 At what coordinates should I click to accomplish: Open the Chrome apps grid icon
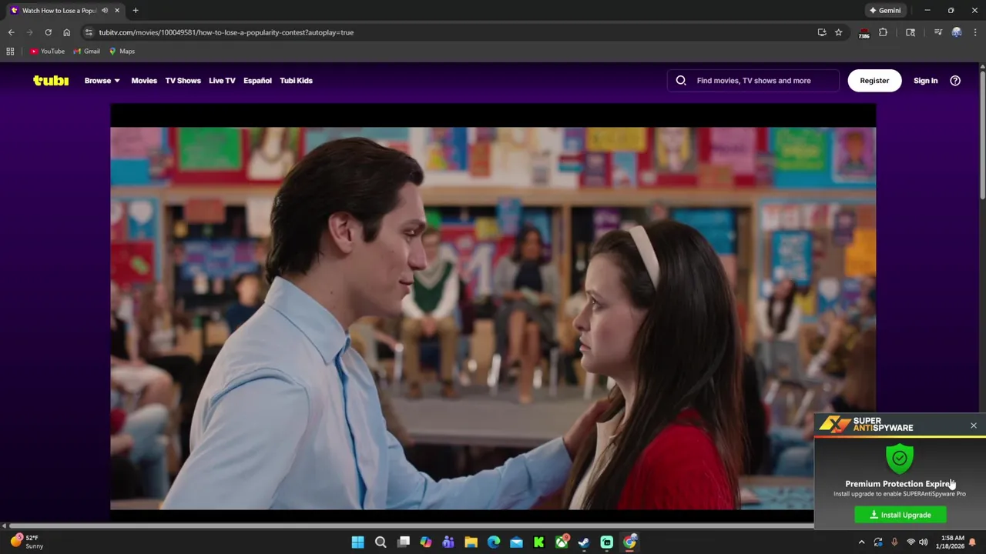coord(10,52)
